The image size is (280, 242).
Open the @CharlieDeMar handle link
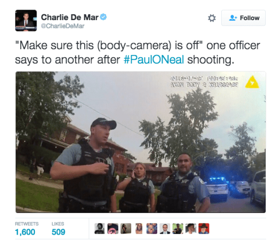pos(62,26)
